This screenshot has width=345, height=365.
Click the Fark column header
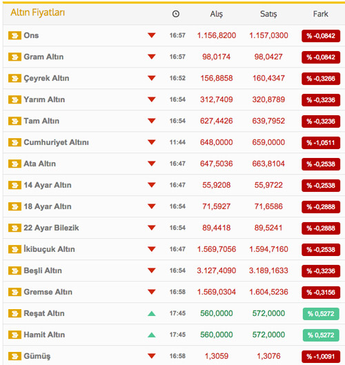[x=321, y=14]
